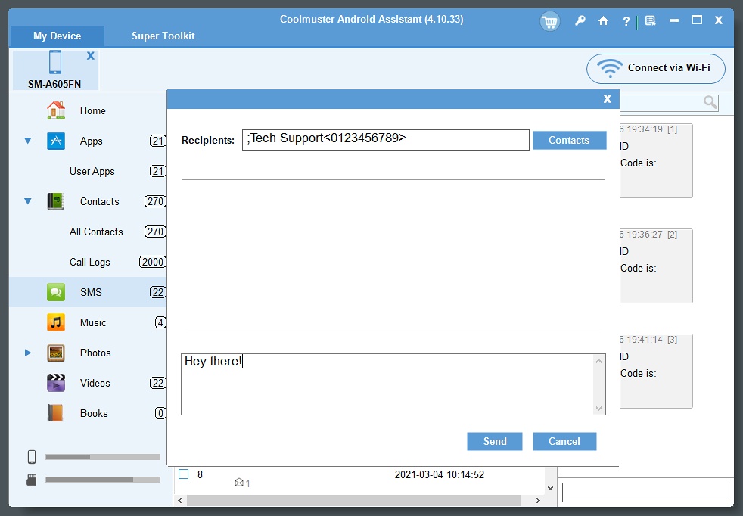Screen dimensions: 743x516
Task: Click the message bubble timestamped 19:36:27
Action: [x=656, y=266]
